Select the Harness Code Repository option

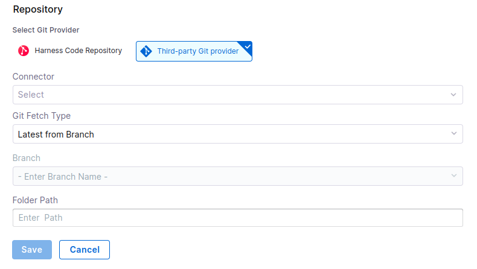70,51
